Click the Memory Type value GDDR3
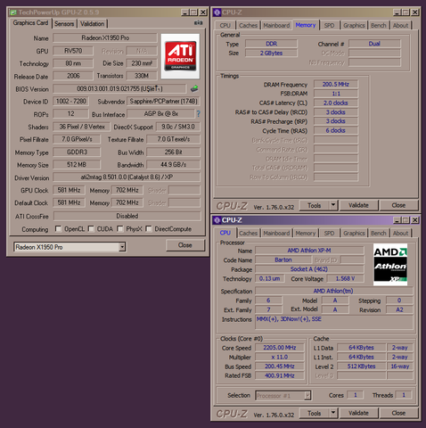 (77, 152)
